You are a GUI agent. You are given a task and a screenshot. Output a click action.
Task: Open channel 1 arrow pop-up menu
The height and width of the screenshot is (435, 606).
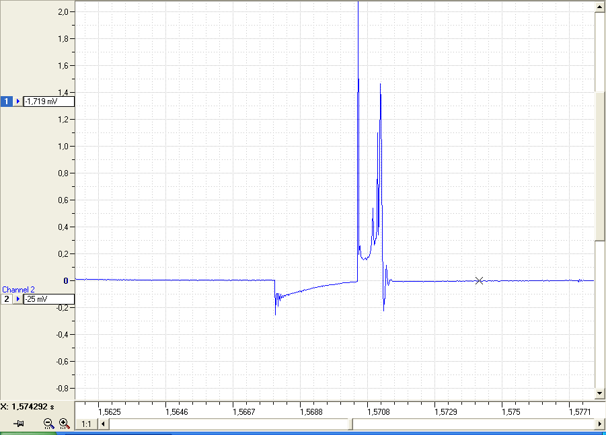pos(17,102)
